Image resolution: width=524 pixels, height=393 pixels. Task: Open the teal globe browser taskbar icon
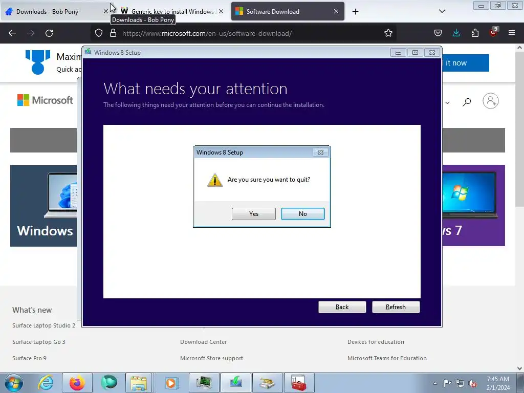click(108, 383)
